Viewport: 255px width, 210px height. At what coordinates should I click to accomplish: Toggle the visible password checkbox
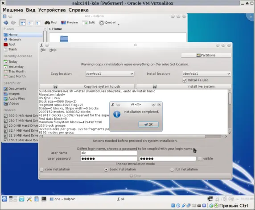pyautogui.click(x=200, y=159)
